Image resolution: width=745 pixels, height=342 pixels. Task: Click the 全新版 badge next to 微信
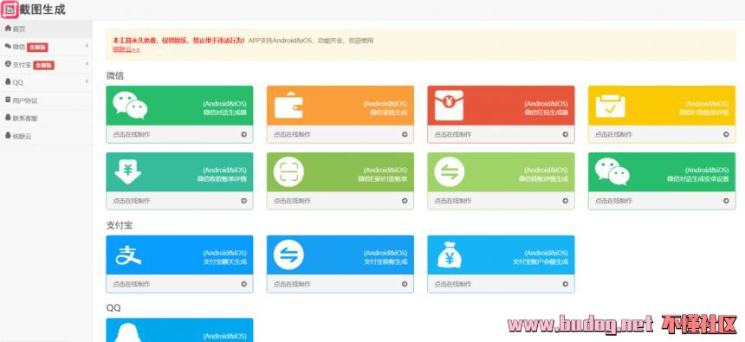[37, 47]
